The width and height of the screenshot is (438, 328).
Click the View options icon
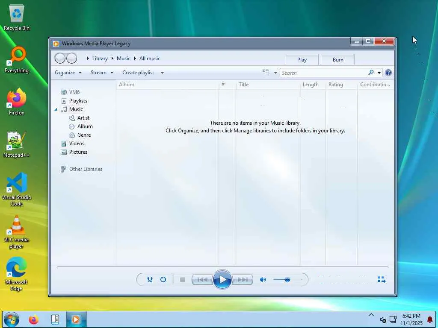266,73
